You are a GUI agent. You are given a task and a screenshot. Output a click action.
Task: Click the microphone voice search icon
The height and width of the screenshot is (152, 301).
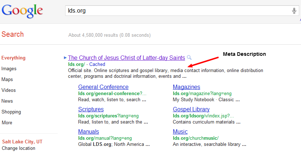point(294,11)
